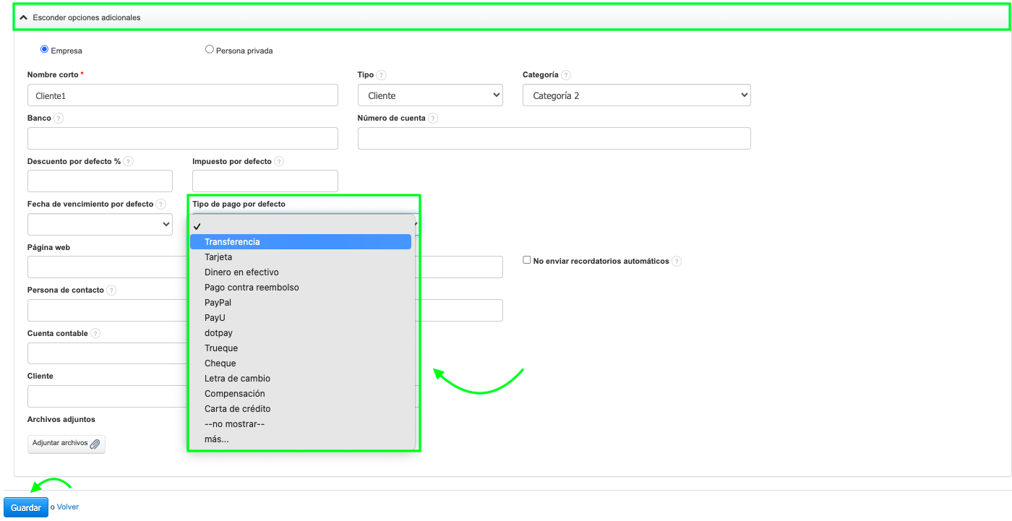Click help icon beside Número de cuenta

pos(433,119)
